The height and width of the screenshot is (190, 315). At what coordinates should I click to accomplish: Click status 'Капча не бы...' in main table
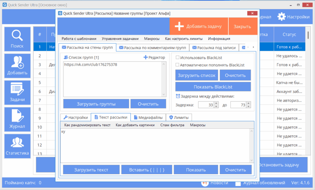pyautogui.click(x=289, y=83)
